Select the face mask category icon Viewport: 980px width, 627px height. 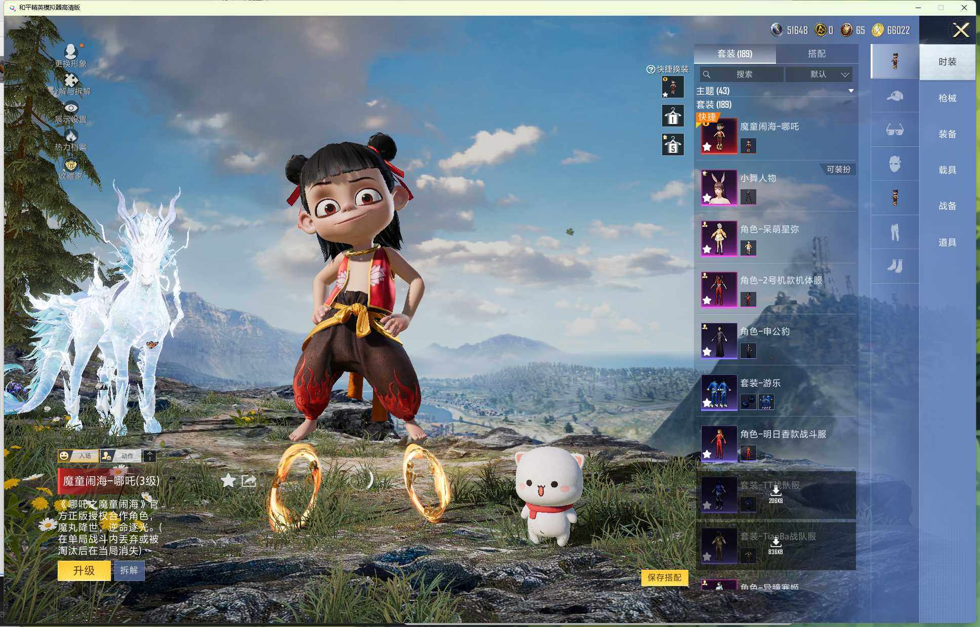click(894, 164)
